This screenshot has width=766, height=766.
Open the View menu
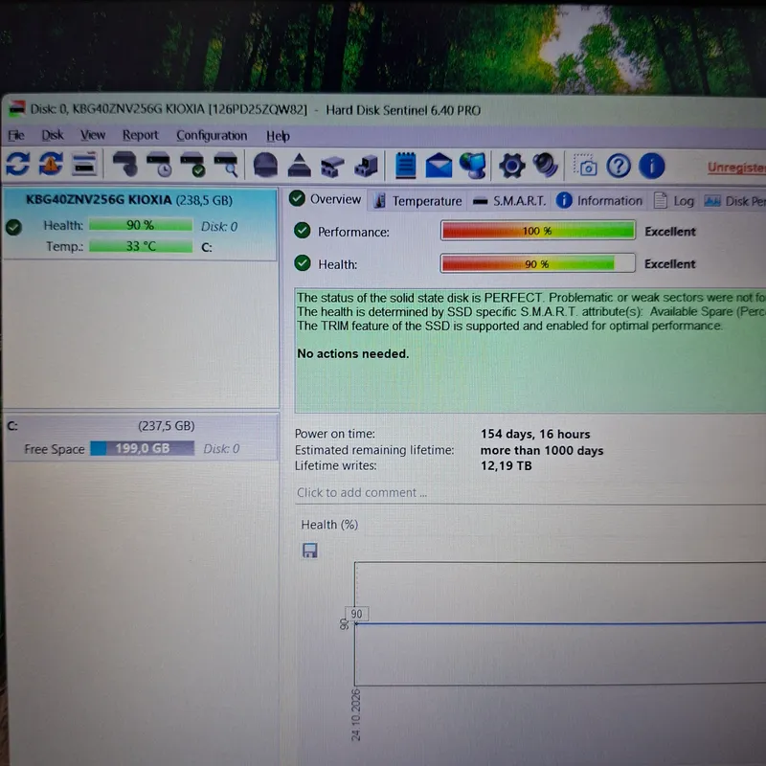click(x=93, y=135)
